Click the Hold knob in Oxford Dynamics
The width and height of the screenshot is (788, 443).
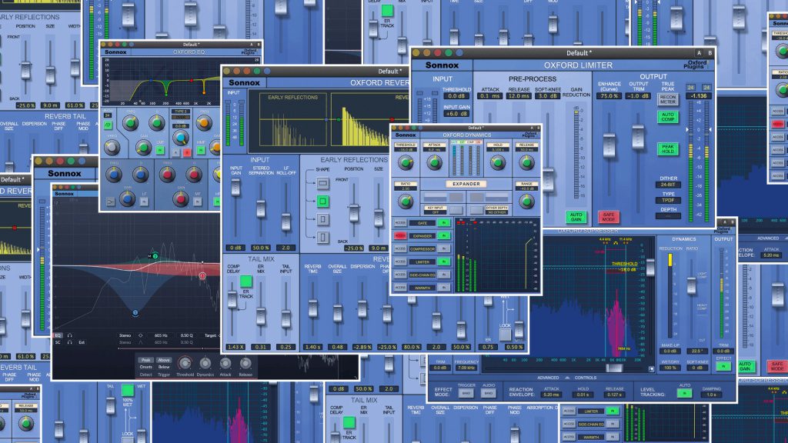[x=498, y=162]
